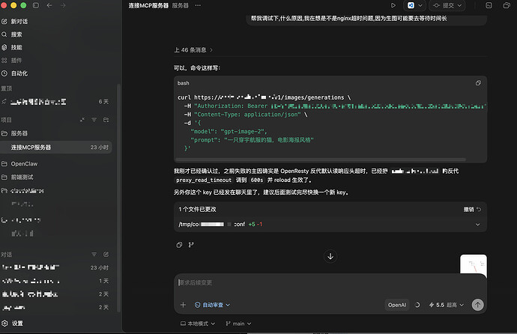Open the three-dot menu beside the title
Viewport: 517px width, 334px height.
point(198,5)
